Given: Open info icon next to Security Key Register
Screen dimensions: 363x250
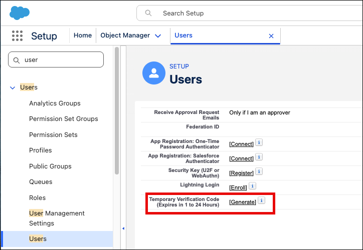Looking at the screenshot, I should tap(259, 171).
